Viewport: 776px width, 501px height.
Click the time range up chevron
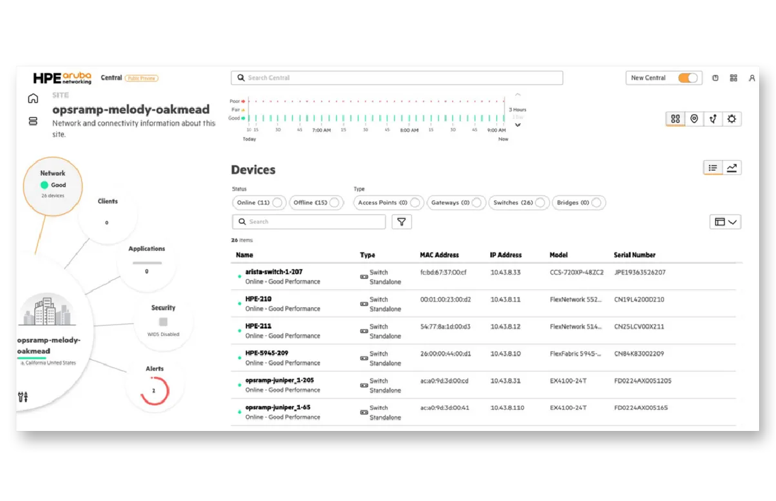tap(517, 95)
